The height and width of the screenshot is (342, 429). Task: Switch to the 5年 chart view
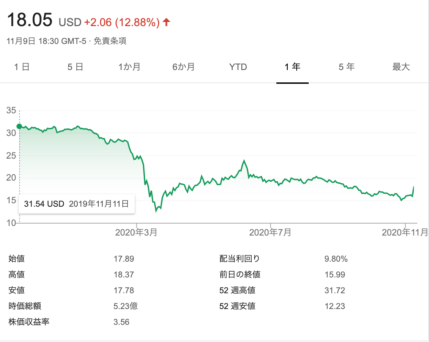[346, 67]
